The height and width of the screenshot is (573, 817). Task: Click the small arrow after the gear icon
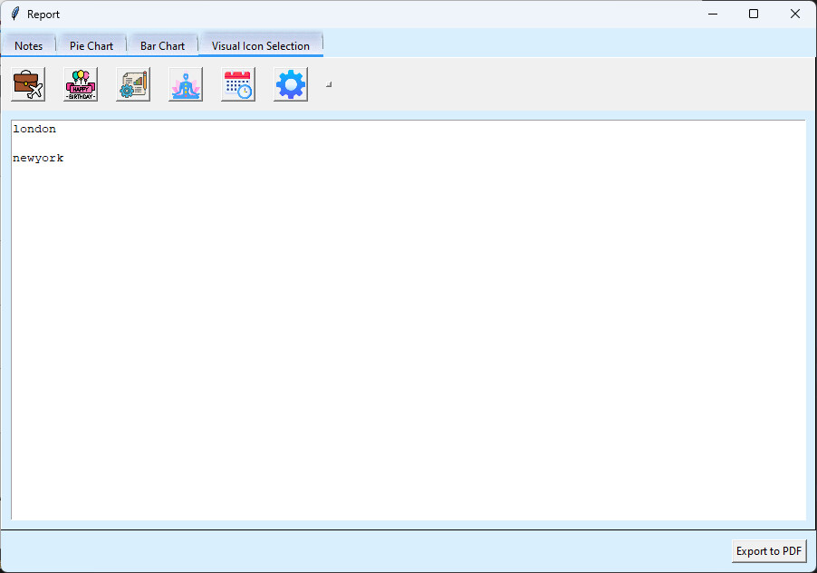coord(328,83)
